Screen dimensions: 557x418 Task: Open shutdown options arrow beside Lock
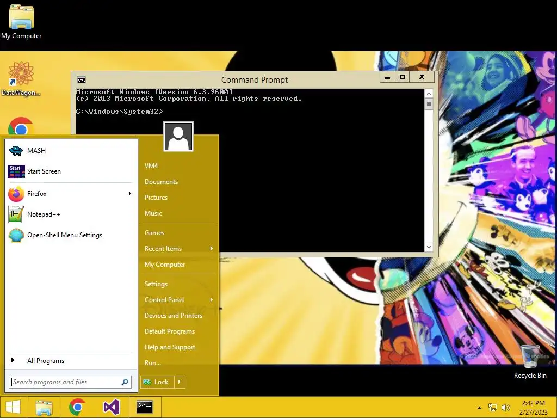[x=180, y=382]
